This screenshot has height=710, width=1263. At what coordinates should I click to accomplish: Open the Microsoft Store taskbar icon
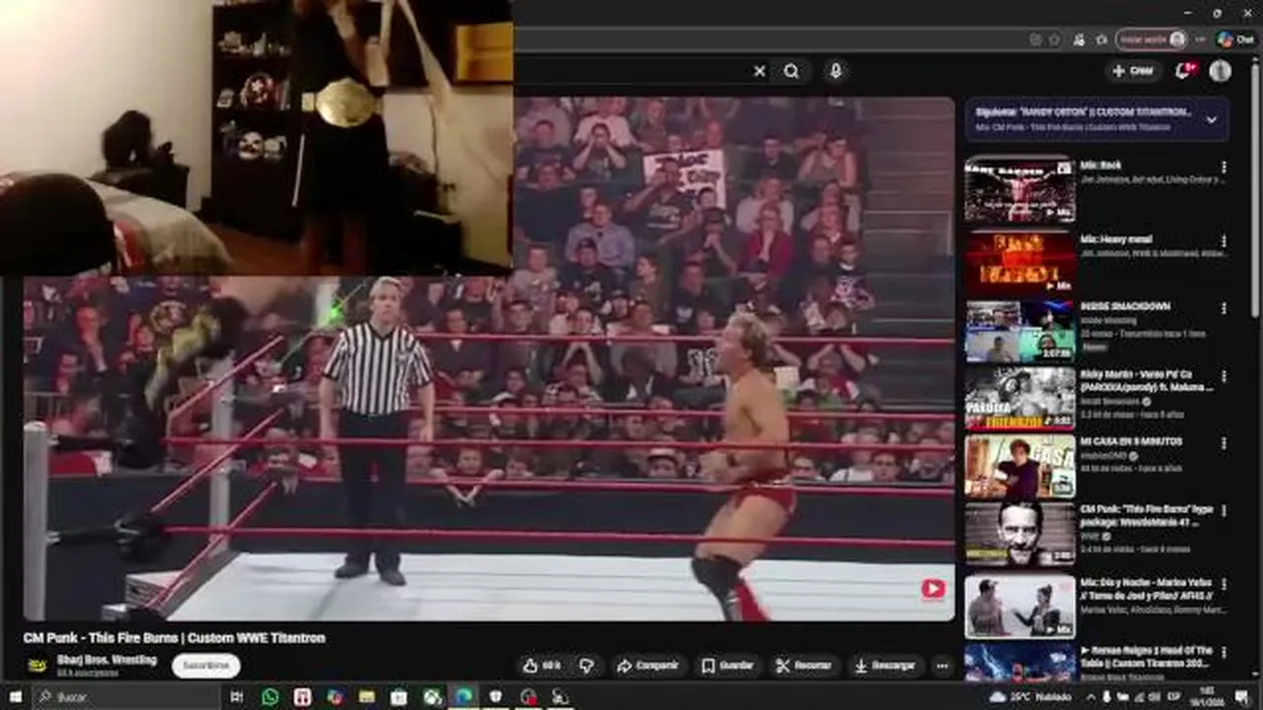coord(399,696)
